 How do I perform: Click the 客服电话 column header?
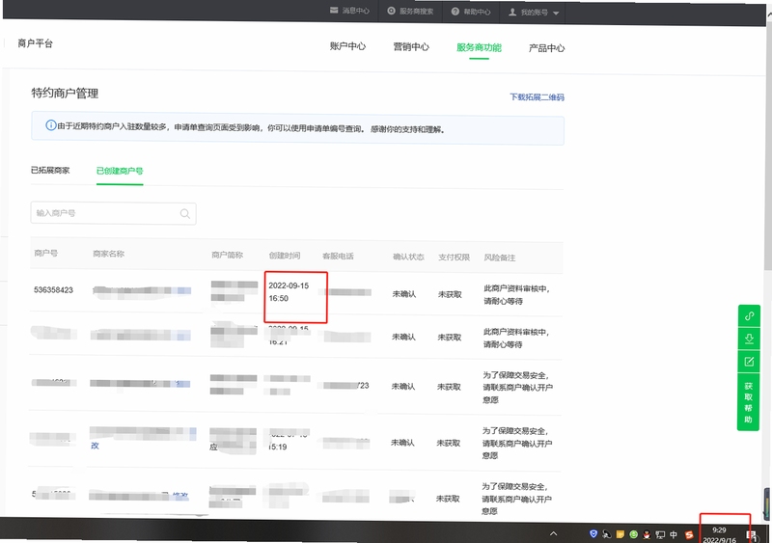pyautogui.click(x=338, y=256)
